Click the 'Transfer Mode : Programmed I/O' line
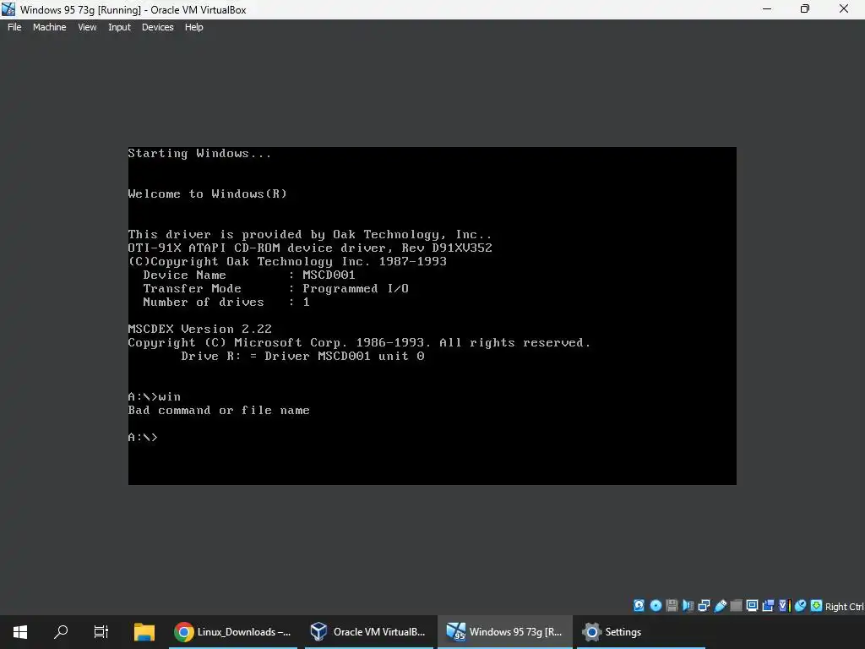Image resolution: width=865 pixels, height=649 pixels. point(276,289)
